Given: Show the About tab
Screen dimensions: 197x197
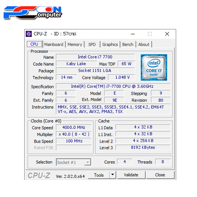Looking at the screenshot, I should point(144,44).
